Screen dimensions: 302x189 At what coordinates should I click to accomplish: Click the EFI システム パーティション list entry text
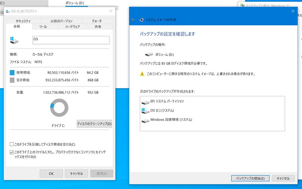coord(167,101)
